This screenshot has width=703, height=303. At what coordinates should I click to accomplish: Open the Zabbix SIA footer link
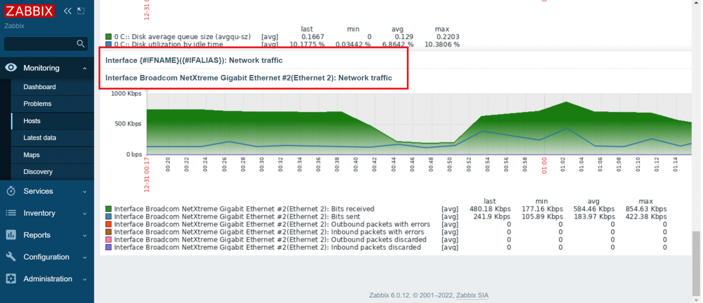pos(472,295)
